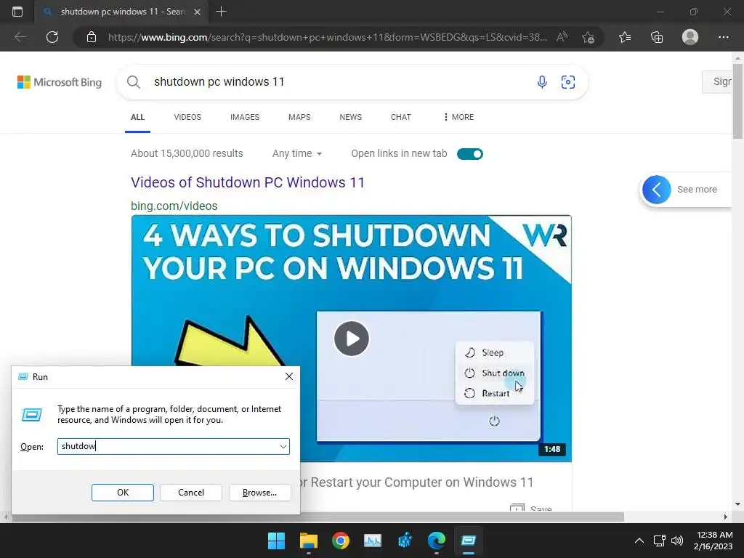744x558 pixels.
Task: Open Videos of Shutdown PC Windows 11 link
Action: 248,182
